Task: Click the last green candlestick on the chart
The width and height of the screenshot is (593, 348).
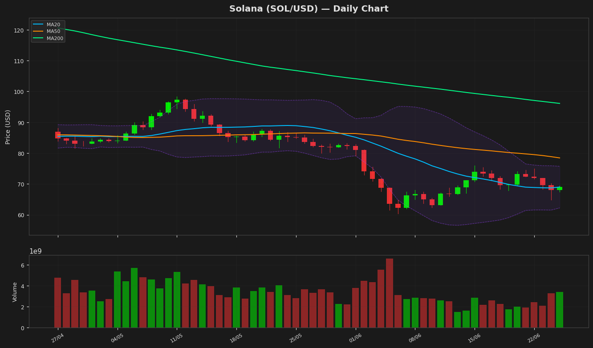Action: (x=560, y=189)
